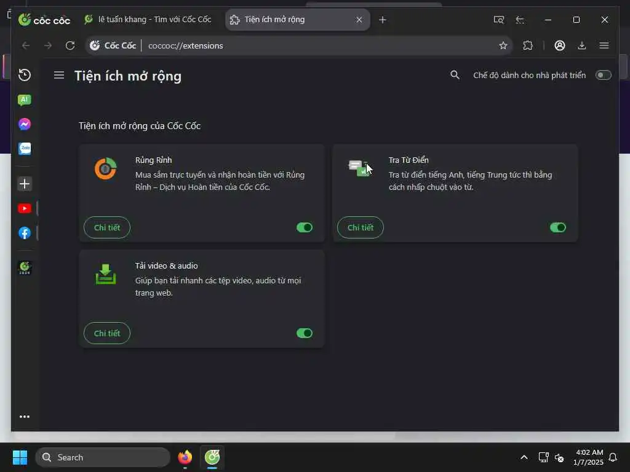Click the Rủng Rỉnh extension icon

pos(106,168)
